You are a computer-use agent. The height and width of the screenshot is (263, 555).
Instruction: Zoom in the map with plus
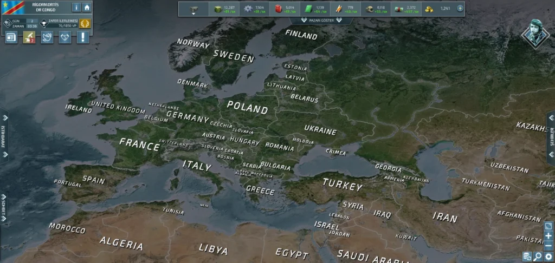point(548,236)
